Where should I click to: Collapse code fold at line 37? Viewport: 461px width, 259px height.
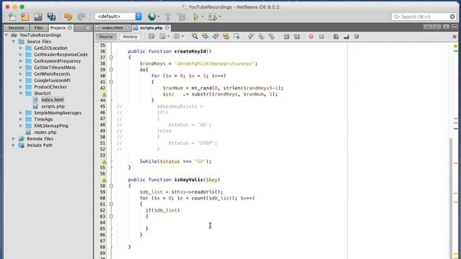tap(111, 58)
